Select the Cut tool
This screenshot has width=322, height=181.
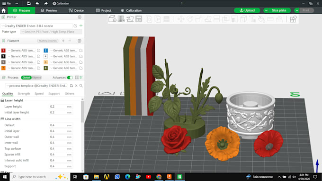click(217, 19)
